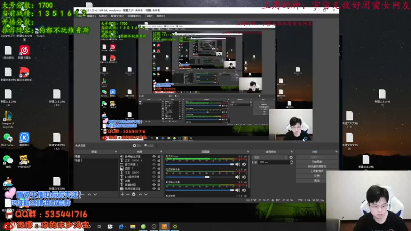Open Internet Explorer from the taskbar
Viewport: 411px width, 231px height.
click(121, 226)
